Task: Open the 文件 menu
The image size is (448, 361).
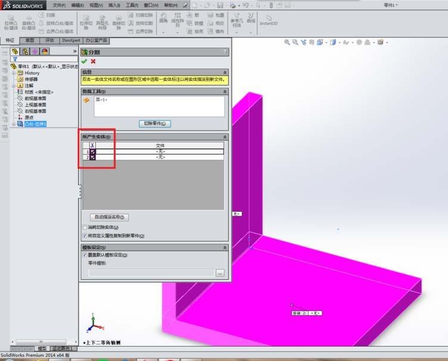Action: click(59, 5)
